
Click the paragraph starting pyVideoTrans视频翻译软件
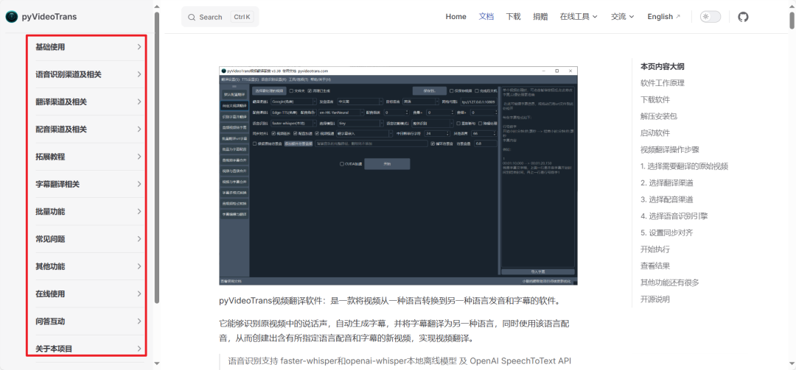click(390, 301)
